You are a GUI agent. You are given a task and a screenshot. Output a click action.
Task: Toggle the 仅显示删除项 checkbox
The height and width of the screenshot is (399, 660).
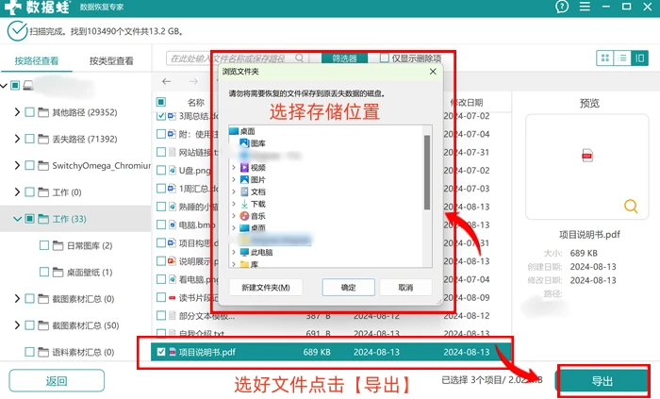(385, 58)
